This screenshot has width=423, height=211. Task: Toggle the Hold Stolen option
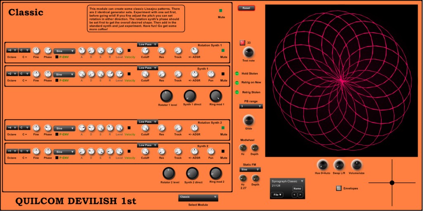[237, 73]
